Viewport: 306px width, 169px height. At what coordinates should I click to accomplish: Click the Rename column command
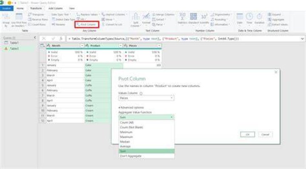pyautogui.click(x=59, y=25)
